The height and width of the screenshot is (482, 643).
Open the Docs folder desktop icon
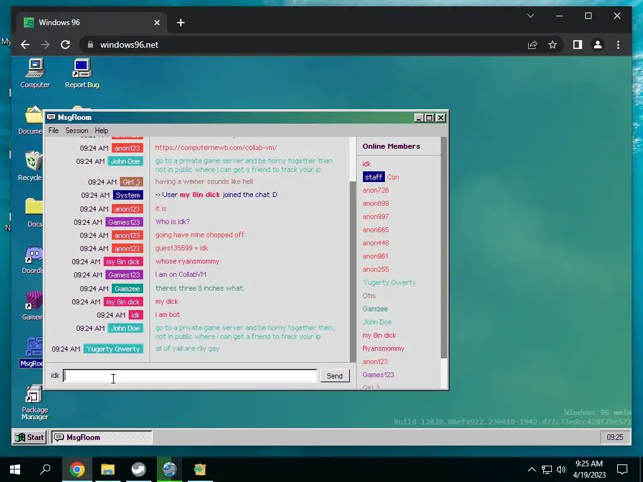pyautogui.click(x=34, y=212)
